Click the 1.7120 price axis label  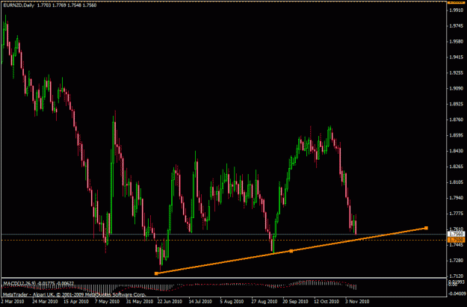point(456,276)
